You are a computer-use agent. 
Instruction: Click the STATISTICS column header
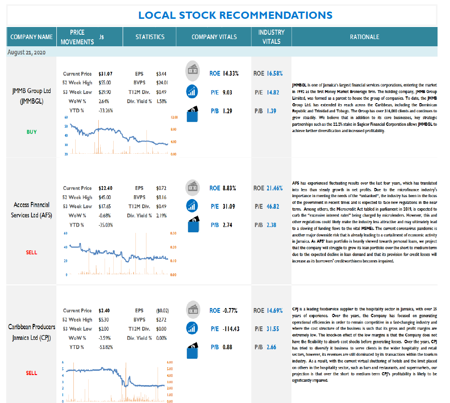[149, 37]
